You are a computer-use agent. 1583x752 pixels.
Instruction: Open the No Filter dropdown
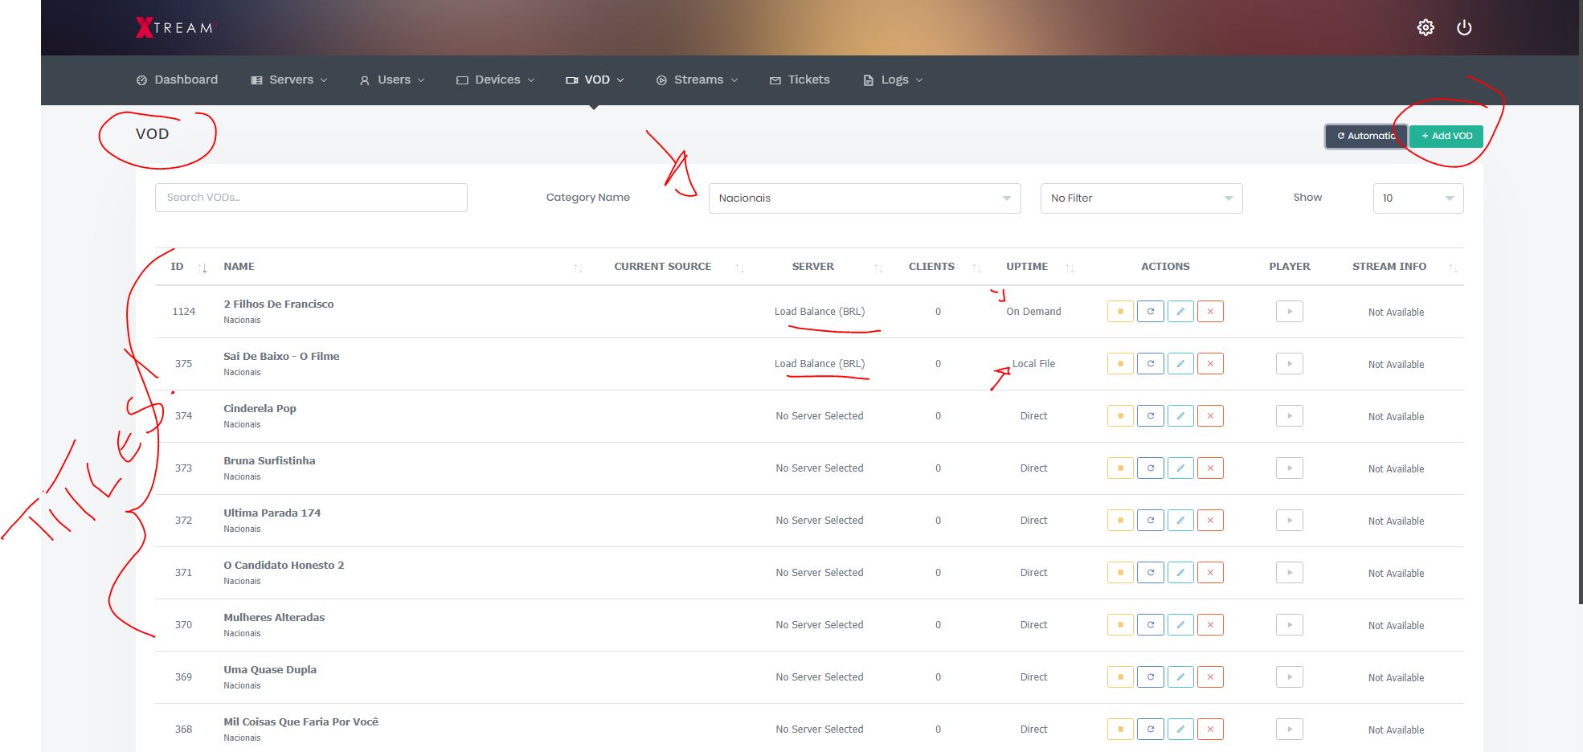tap(1141, 198)
